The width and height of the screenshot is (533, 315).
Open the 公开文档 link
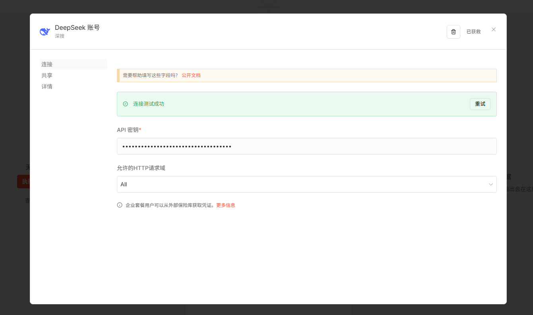(x=191, y=75)
